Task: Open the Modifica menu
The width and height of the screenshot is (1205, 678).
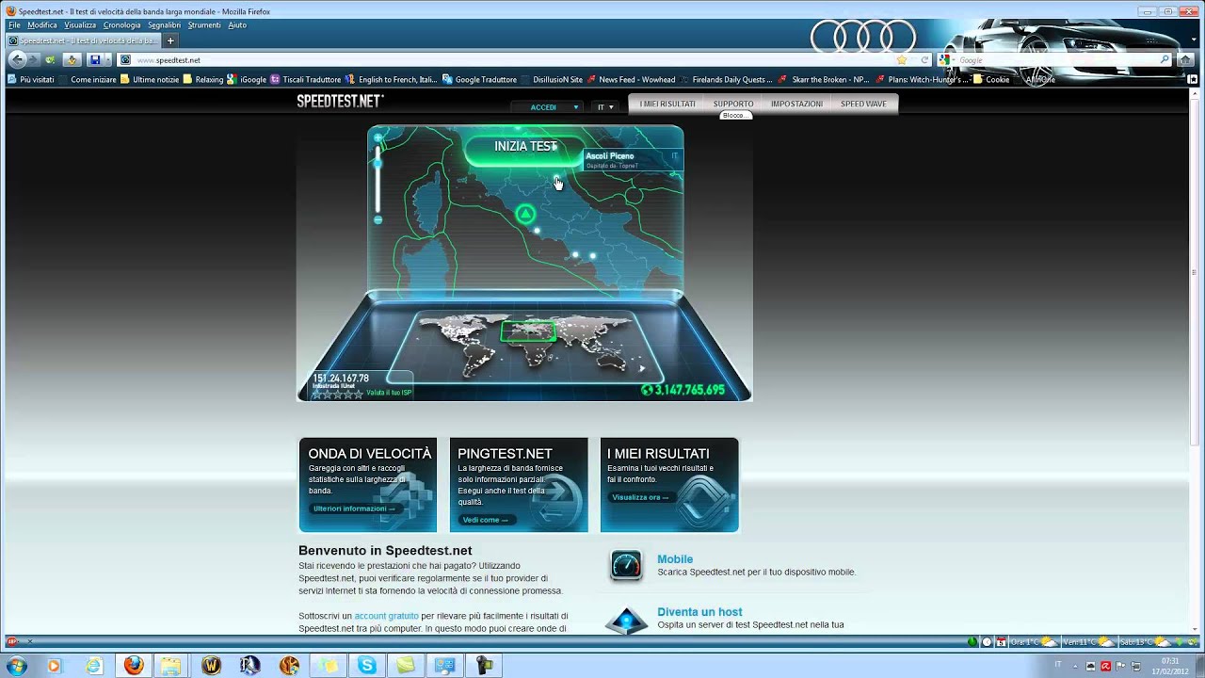Action: click(x=42, y=25)
